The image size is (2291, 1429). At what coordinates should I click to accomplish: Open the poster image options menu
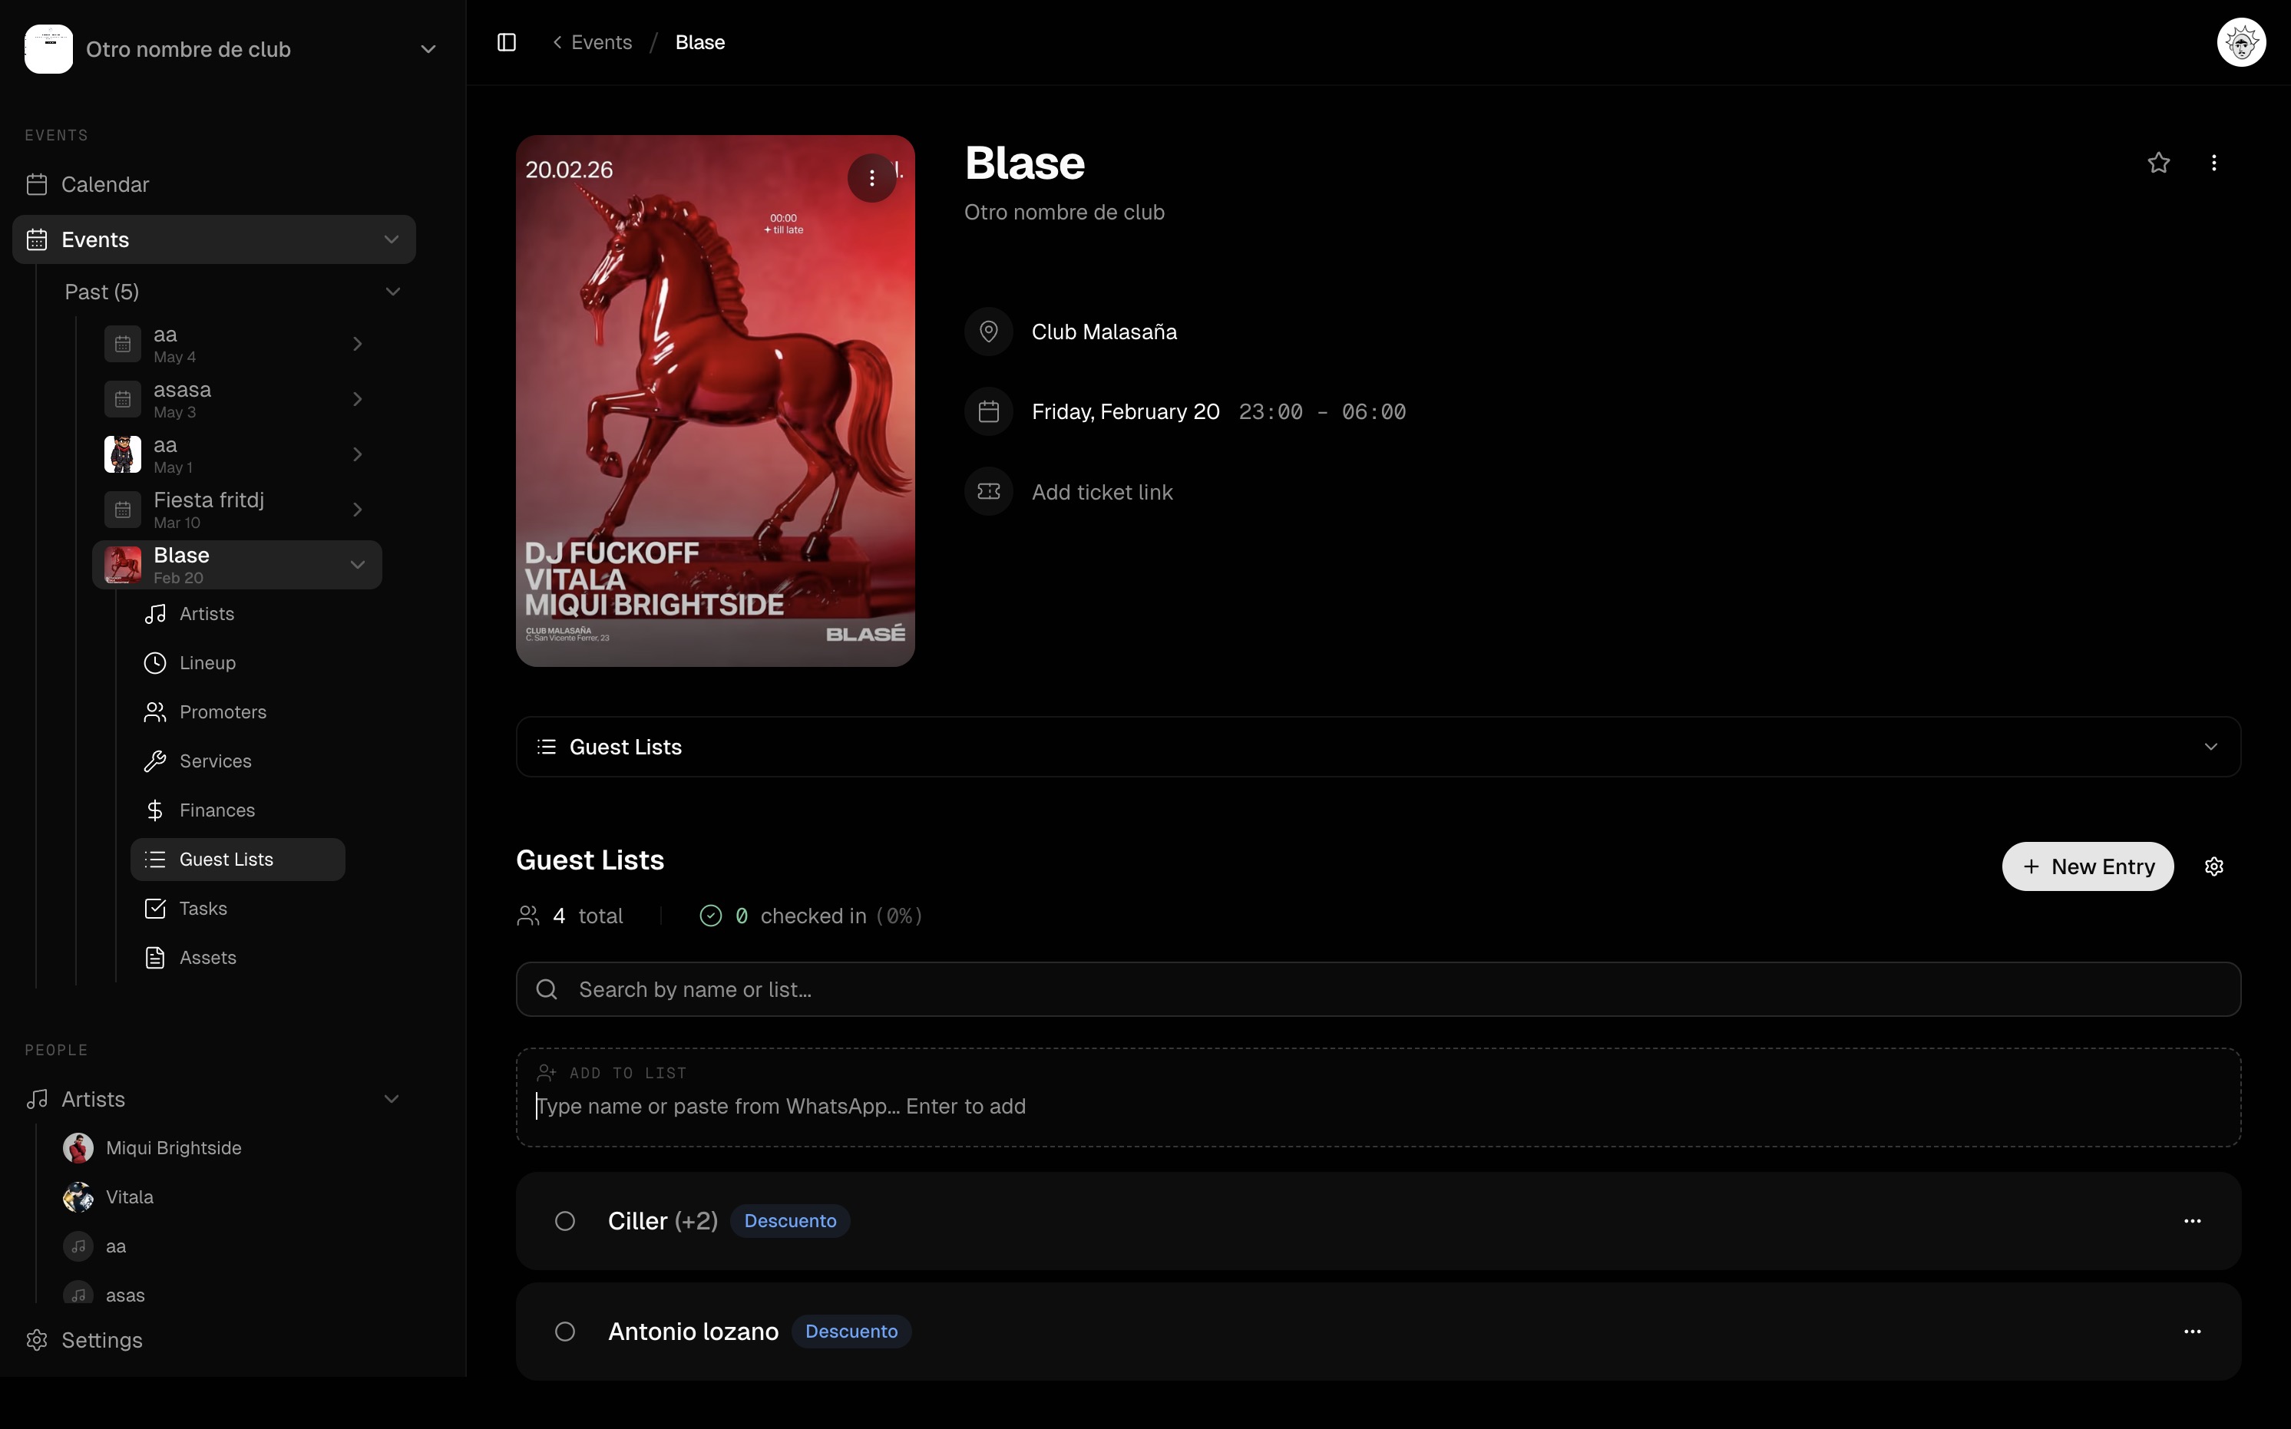pos(871,178)
